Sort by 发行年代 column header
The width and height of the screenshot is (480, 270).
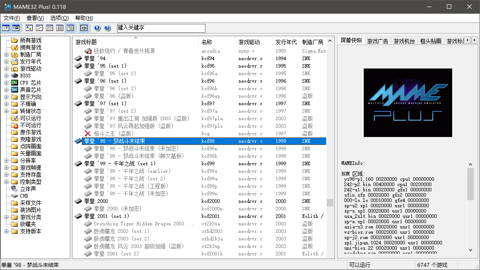pos(286,42)
